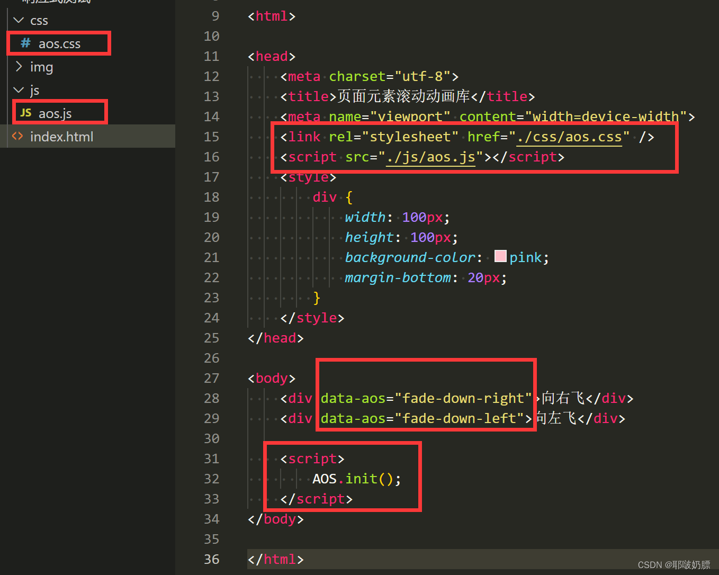Viewport: 719px width, 575px height.
Task: Collapse the js folder
Action: (x=19, y=90)
